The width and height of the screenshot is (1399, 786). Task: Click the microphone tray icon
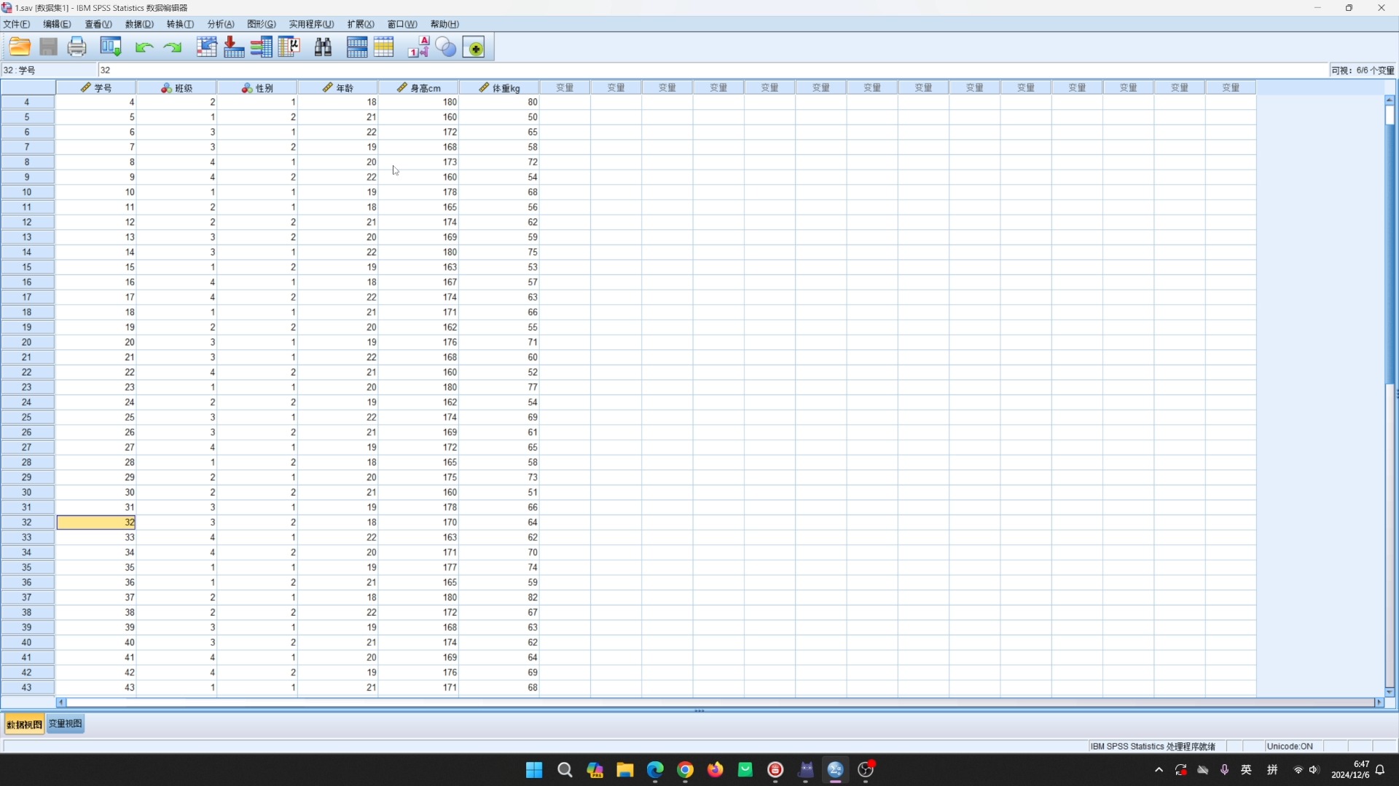(x=1225, y=770)
